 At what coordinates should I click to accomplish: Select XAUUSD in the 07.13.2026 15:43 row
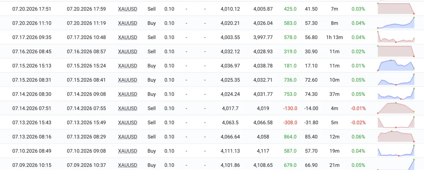(x=128, y=122)
